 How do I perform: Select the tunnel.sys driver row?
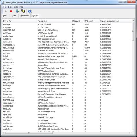pyautogui.click(x=67, y=68)
